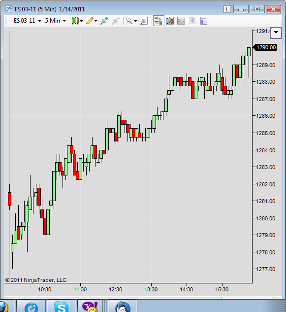Open Thunderbird from the taskbar

[x=123, y=307]
